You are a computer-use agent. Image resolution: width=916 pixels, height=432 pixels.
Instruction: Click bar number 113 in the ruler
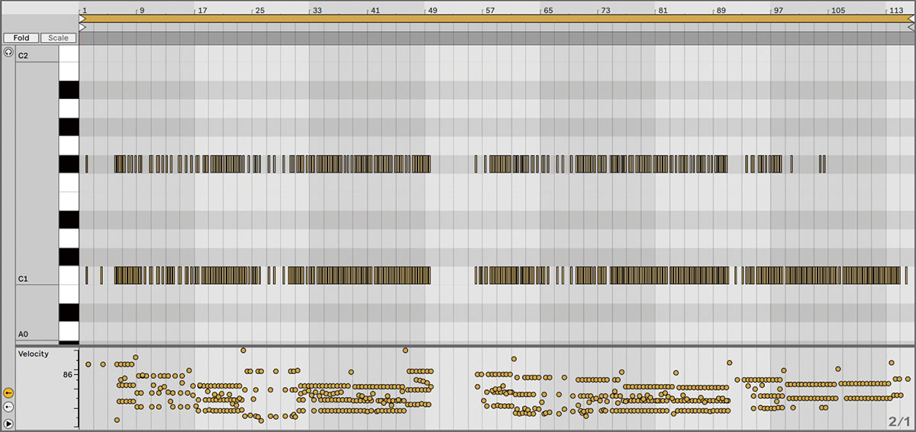[x=895, y=11]
